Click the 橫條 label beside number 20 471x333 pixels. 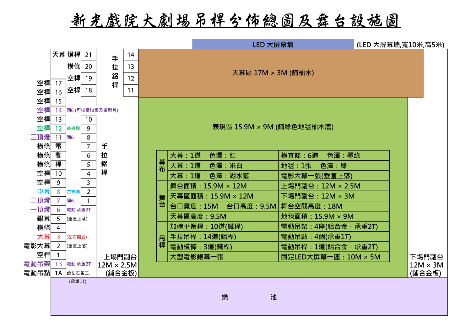click(x=74, y=66)
